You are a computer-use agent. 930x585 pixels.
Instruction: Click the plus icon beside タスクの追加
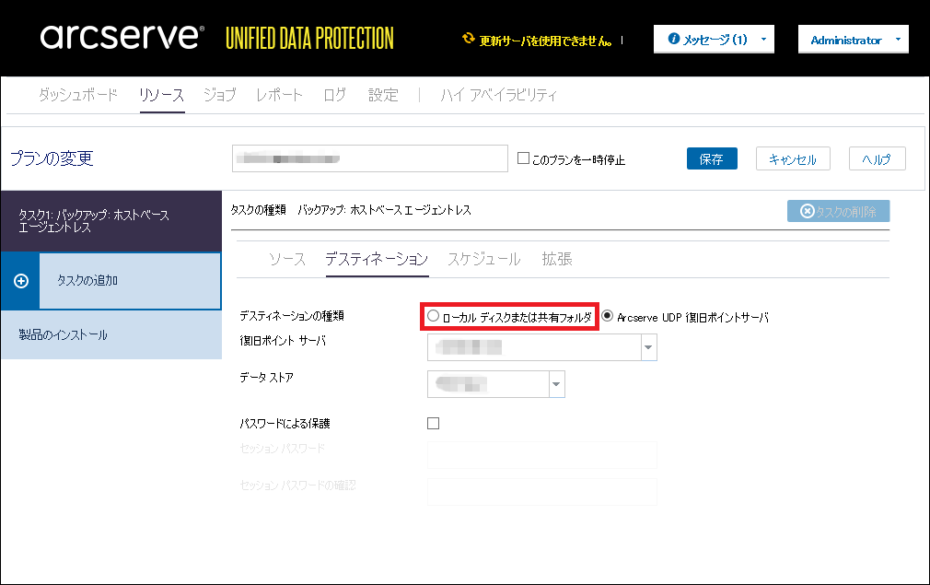20,281
